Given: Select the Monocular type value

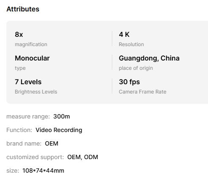Looking at the screenshot, I should pos(32,58).
